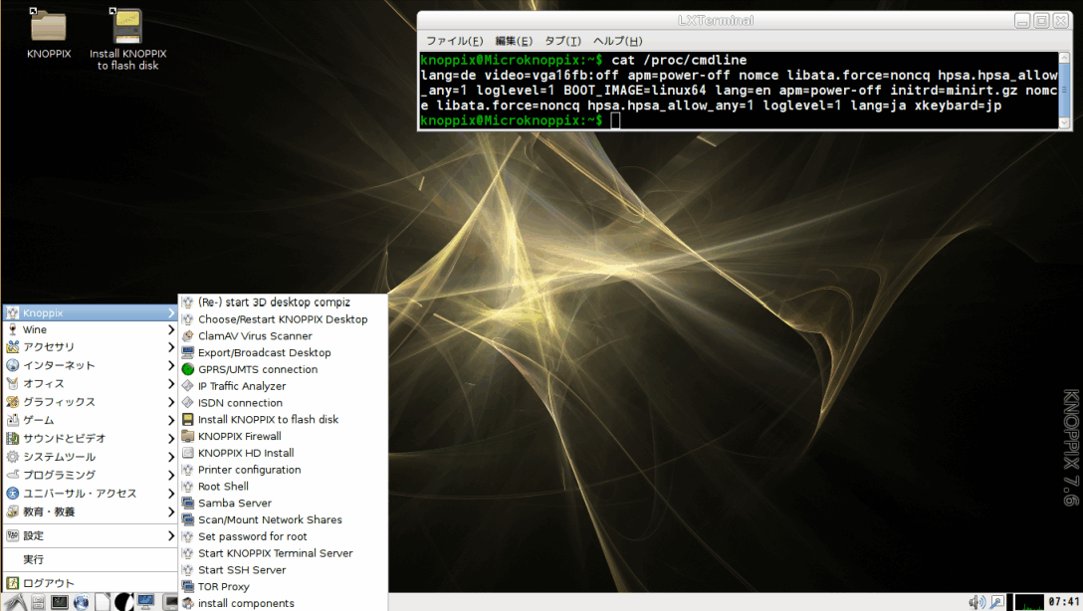Launch the file manager from the taskbar
Screen dimensions: 1083x611
(x=38, y=602)
